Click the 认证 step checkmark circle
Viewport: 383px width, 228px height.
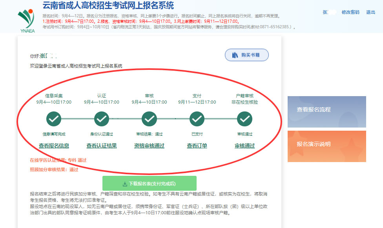(x=102, y=119)
